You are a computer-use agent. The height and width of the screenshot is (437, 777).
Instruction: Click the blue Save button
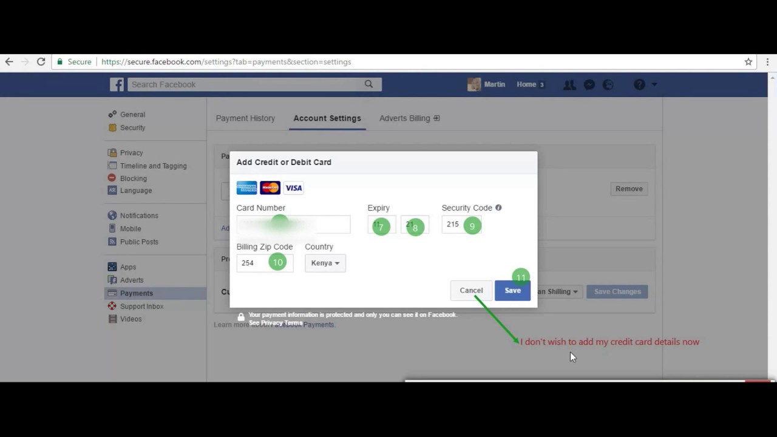coord(512,291)
